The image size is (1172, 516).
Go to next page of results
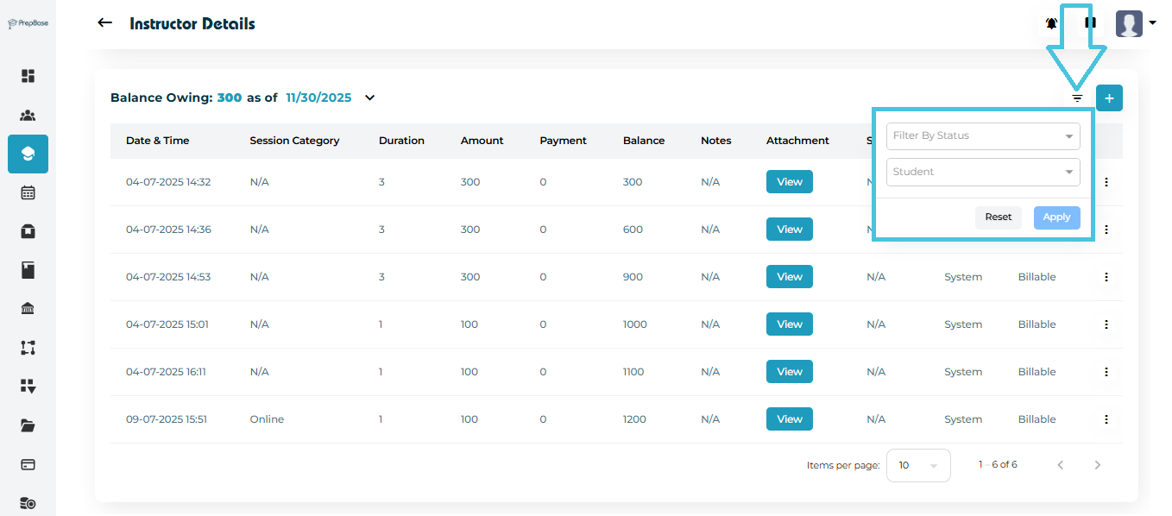(1097, 465)
